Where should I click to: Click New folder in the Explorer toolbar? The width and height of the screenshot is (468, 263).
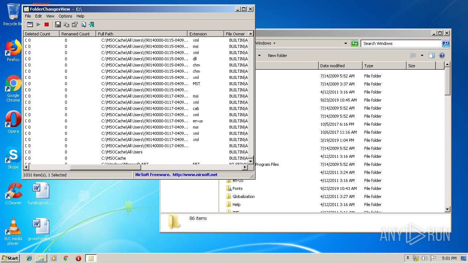(278, 56)
